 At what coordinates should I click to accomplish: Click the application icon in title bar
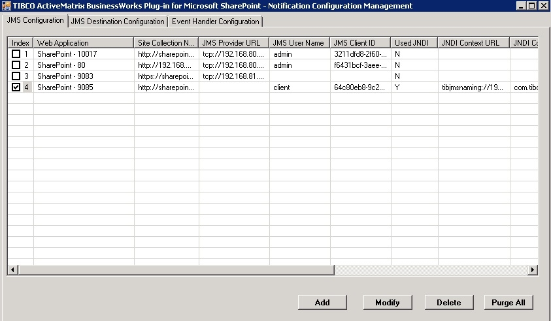coord(6,6)
